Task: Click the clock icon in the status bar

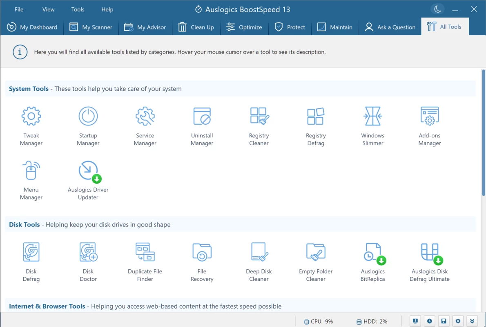Action: [430, 321]
